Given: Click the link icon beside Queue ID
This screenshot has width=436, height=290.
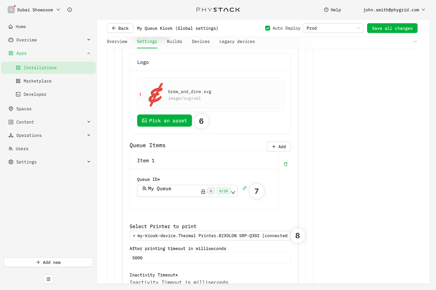Looking at the screenshot, I should 245,188.
